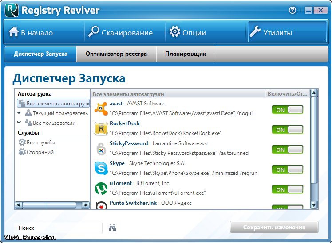
Task: Click the Все элементы автозагрузки column header
Action: (178, 94)
